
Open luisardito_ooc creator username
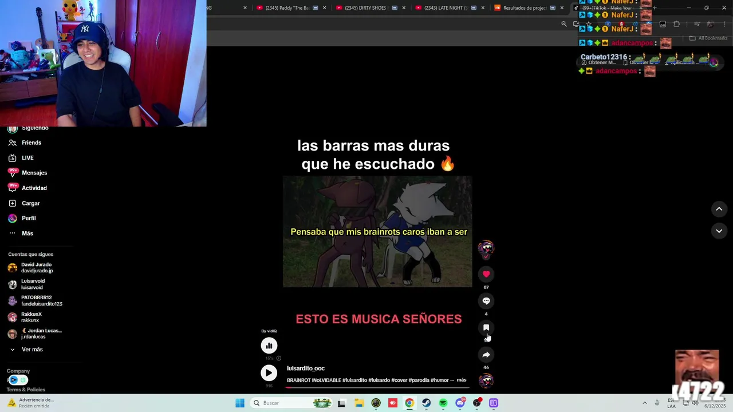tap(306, 369)
